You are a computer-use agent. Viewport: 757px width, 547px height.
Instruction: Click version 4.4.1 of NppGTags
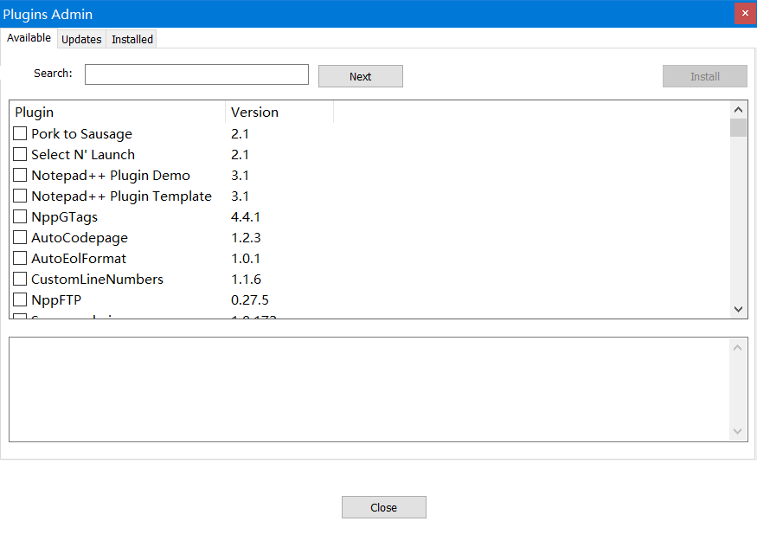click(245, 216)
